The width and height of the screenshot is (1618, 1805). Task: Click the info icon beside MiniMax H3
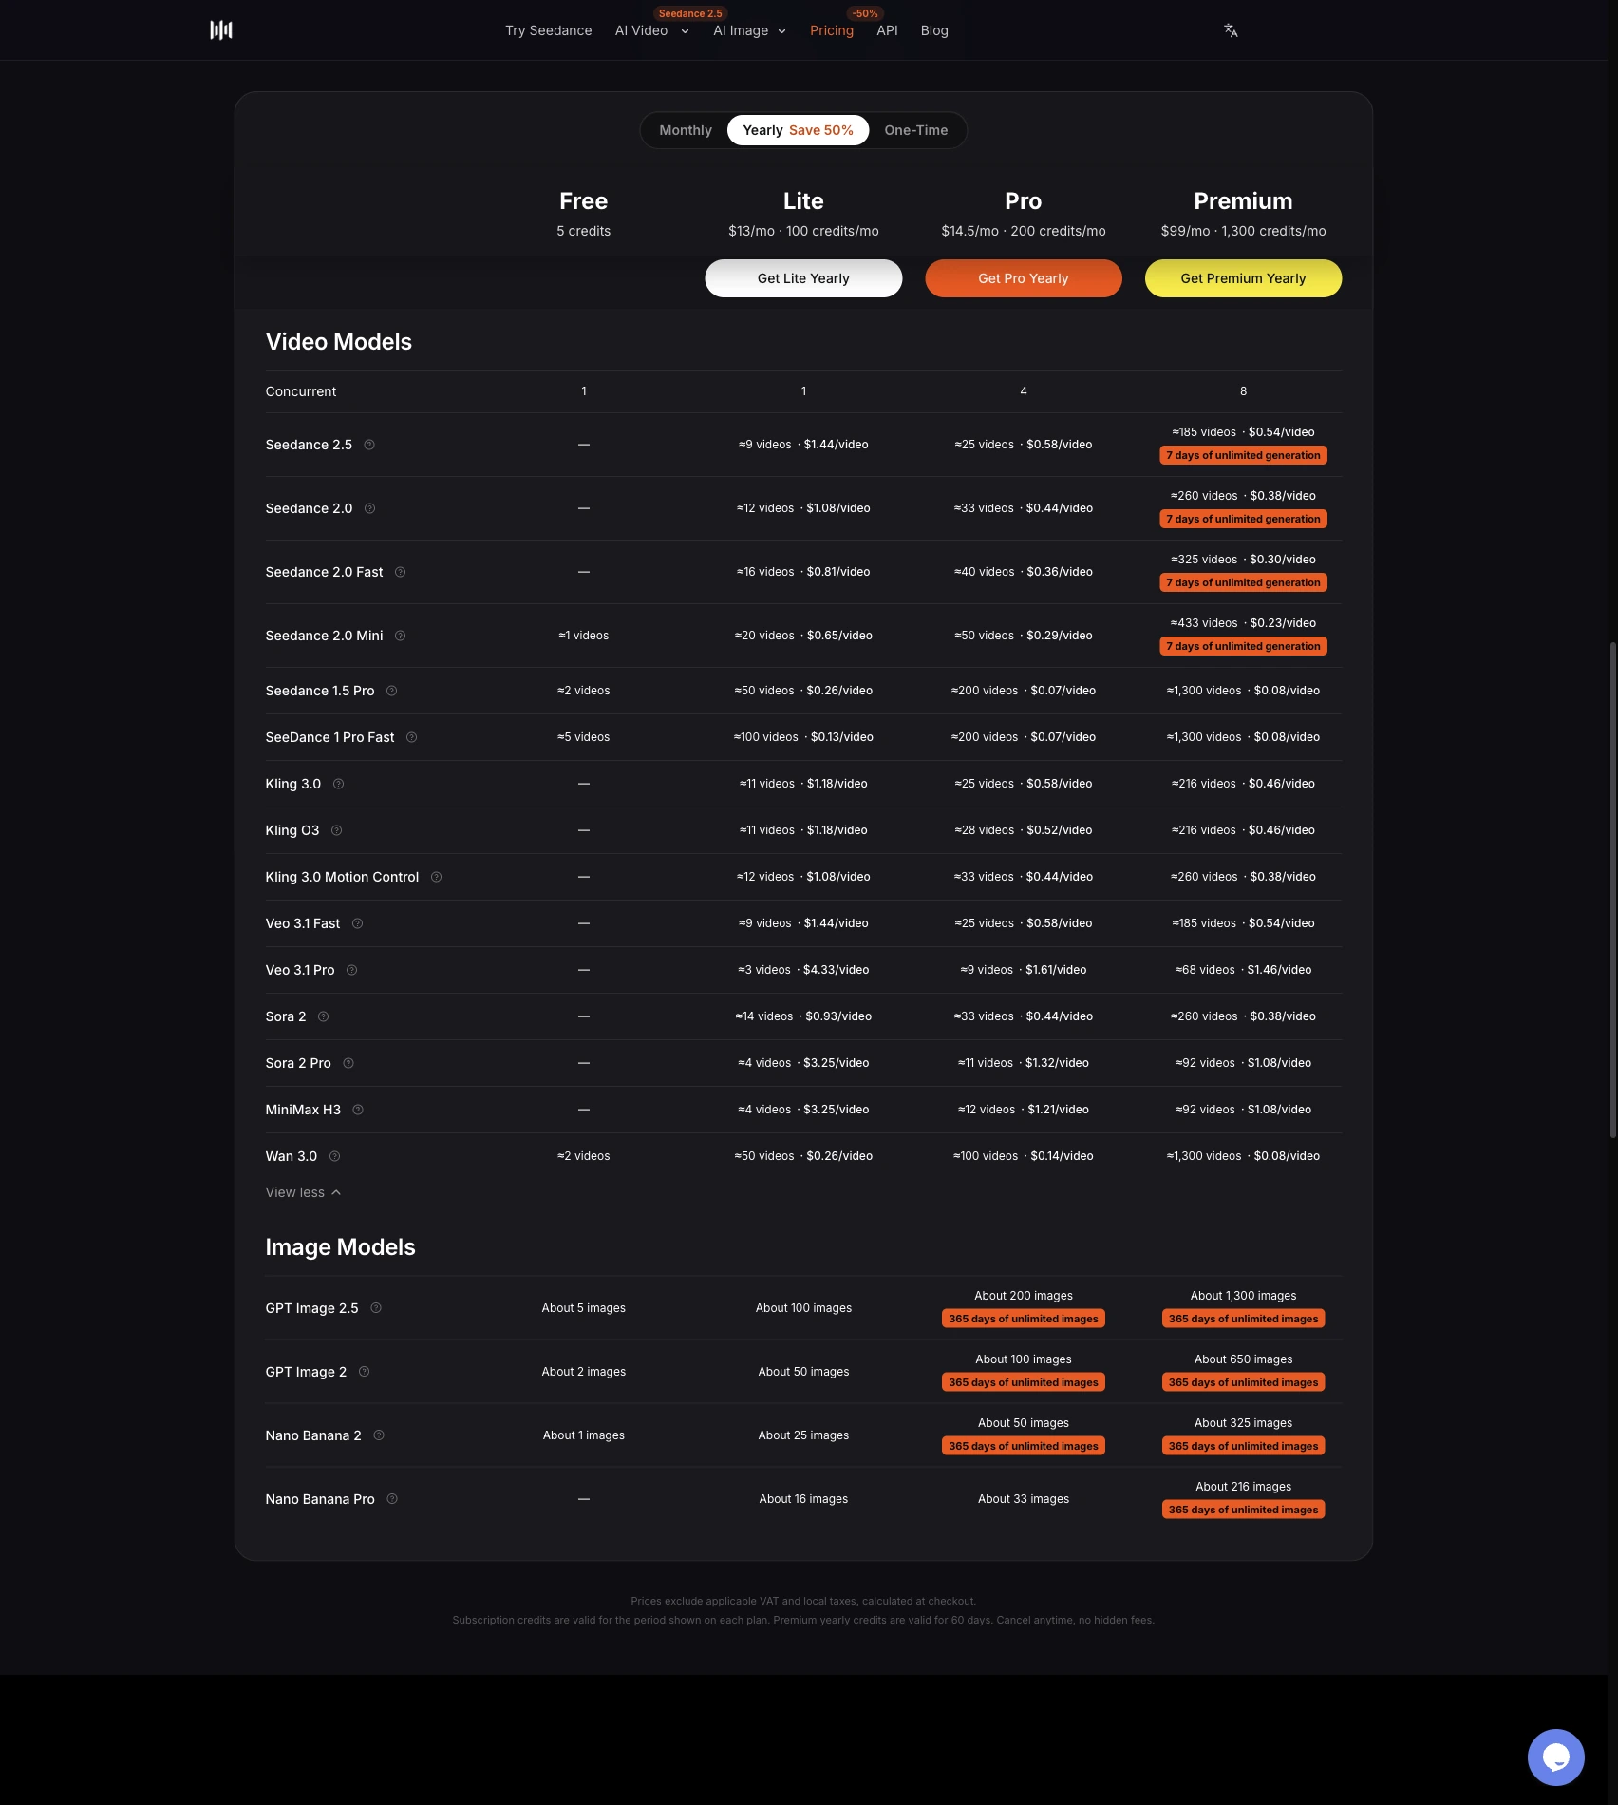[x=358, y=1110]
